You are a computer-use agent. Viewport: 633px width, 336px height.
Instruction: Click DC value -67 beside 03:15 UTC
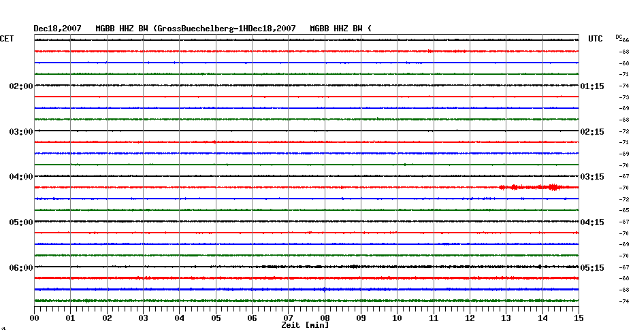click(x=624, y=176)
